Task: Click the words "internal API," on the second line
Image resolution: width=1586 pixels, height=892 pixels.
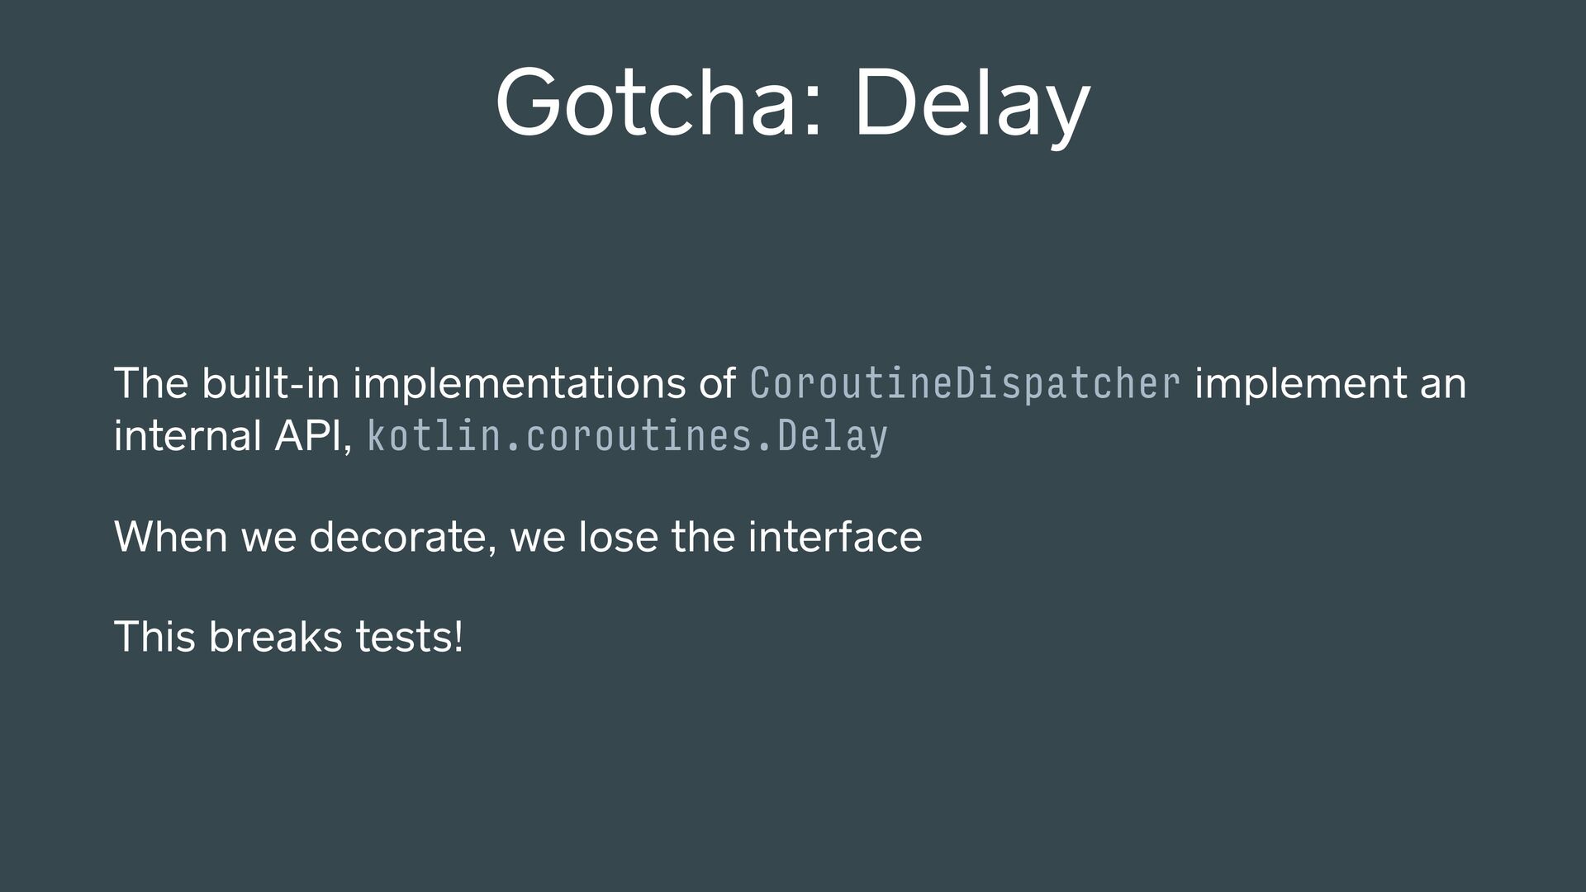Action: click(x=233, y=435)
